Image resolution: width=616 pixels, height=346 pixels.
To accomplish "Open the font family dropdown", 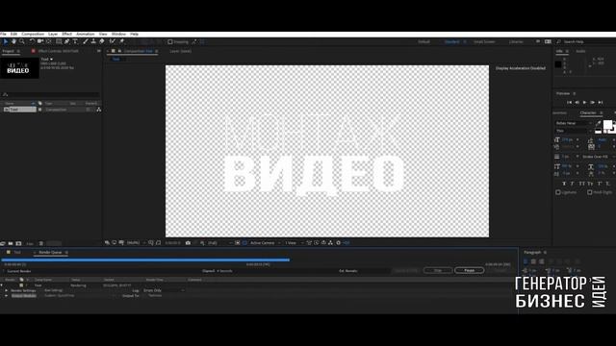I will pyautogui.click(x=574, y=123).
